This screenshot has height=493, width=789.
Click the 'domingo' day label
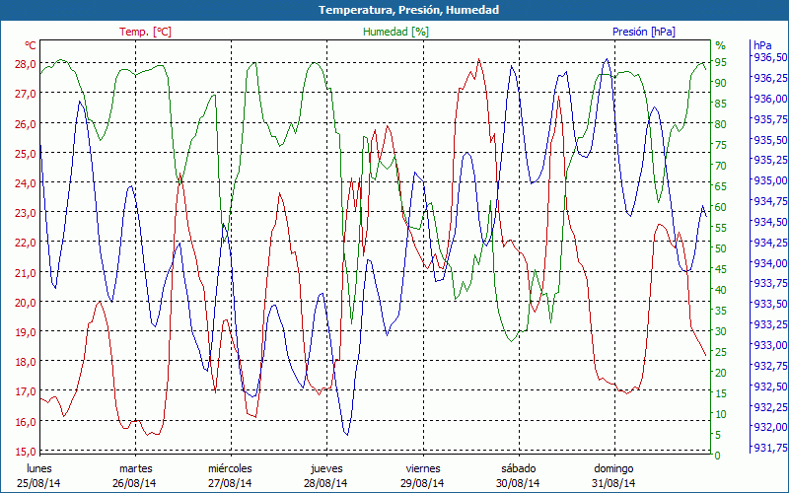tap(613, 469)
